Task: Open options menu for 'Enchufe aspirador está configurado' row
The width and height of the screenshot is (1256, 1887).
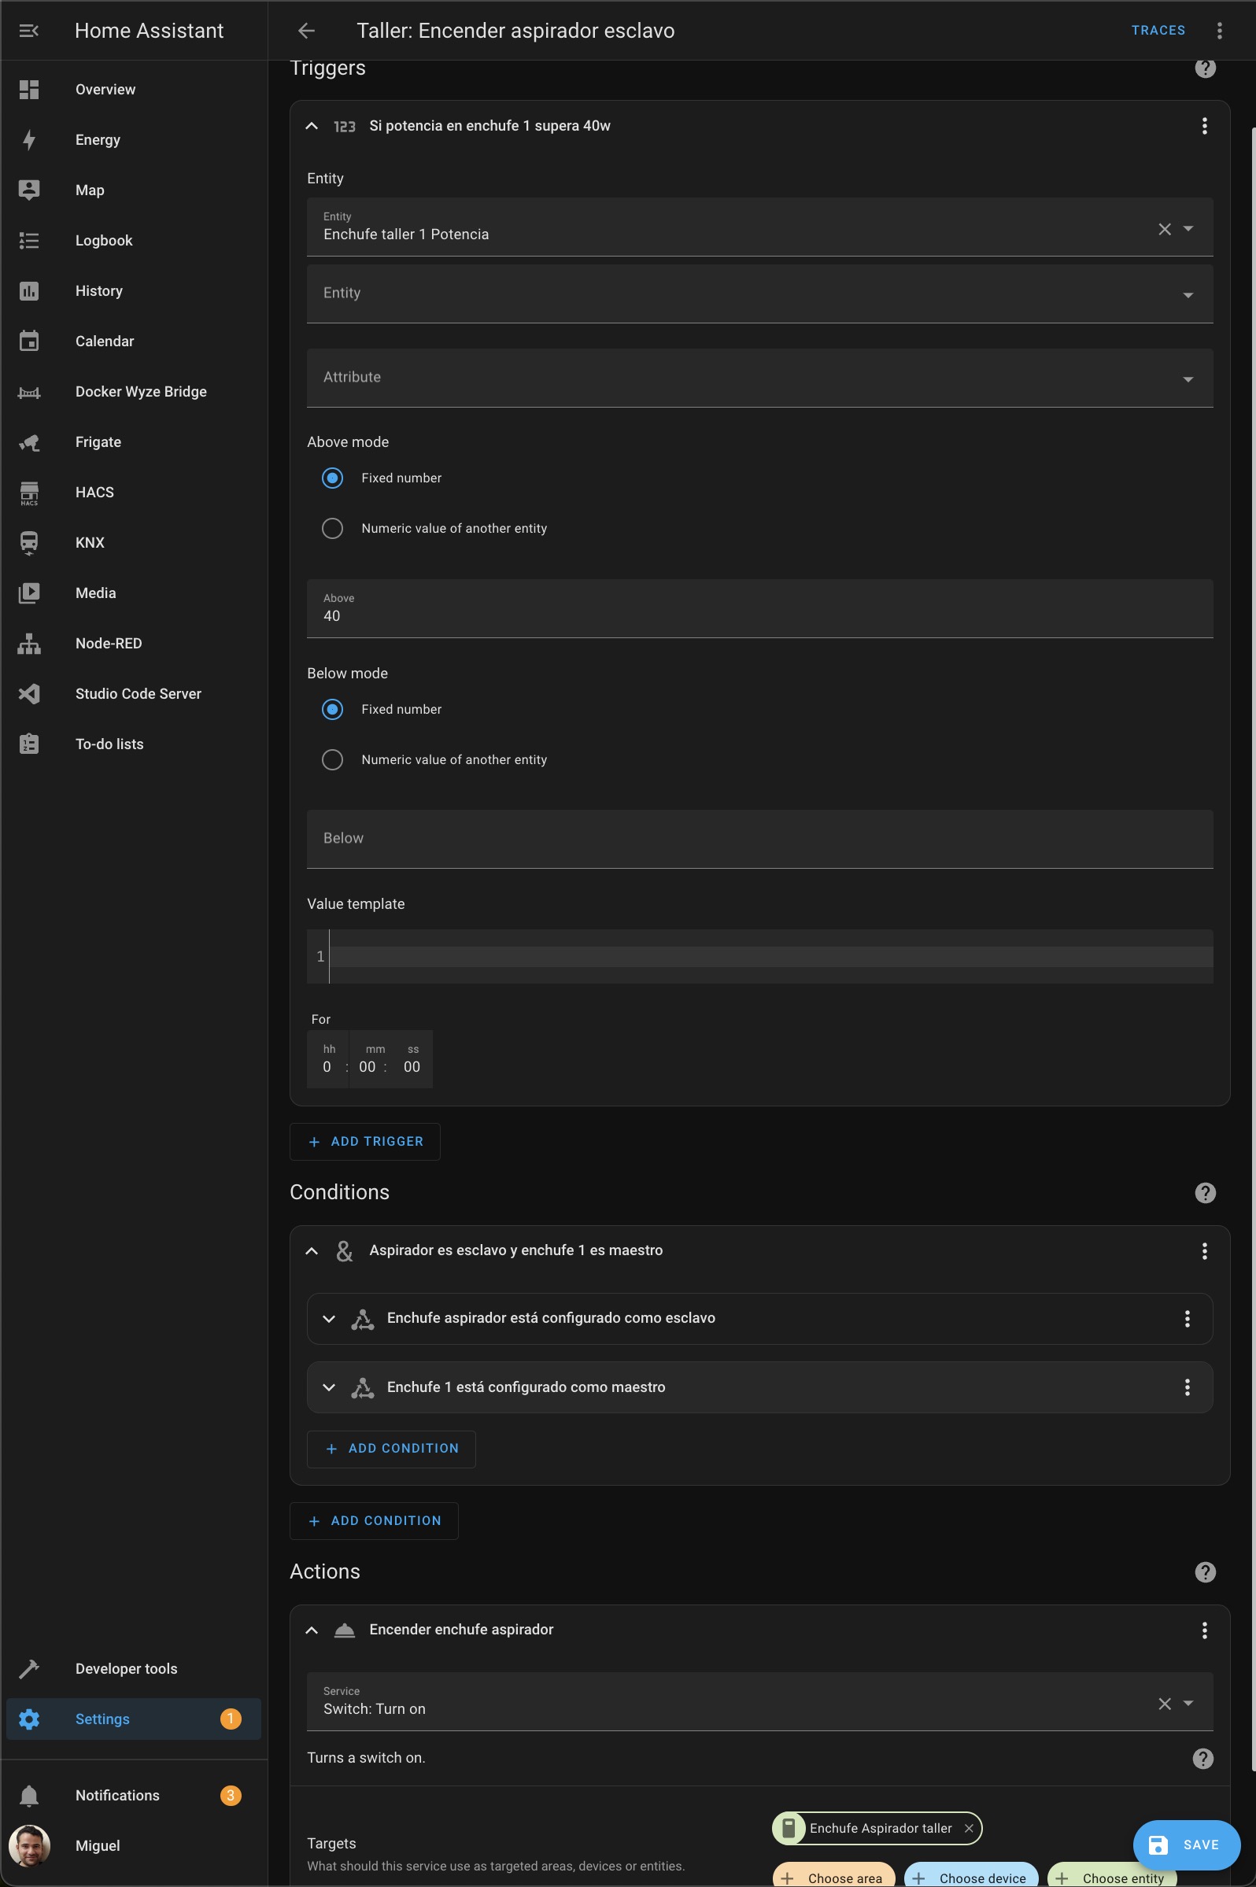Action: pos(1186,1318)
